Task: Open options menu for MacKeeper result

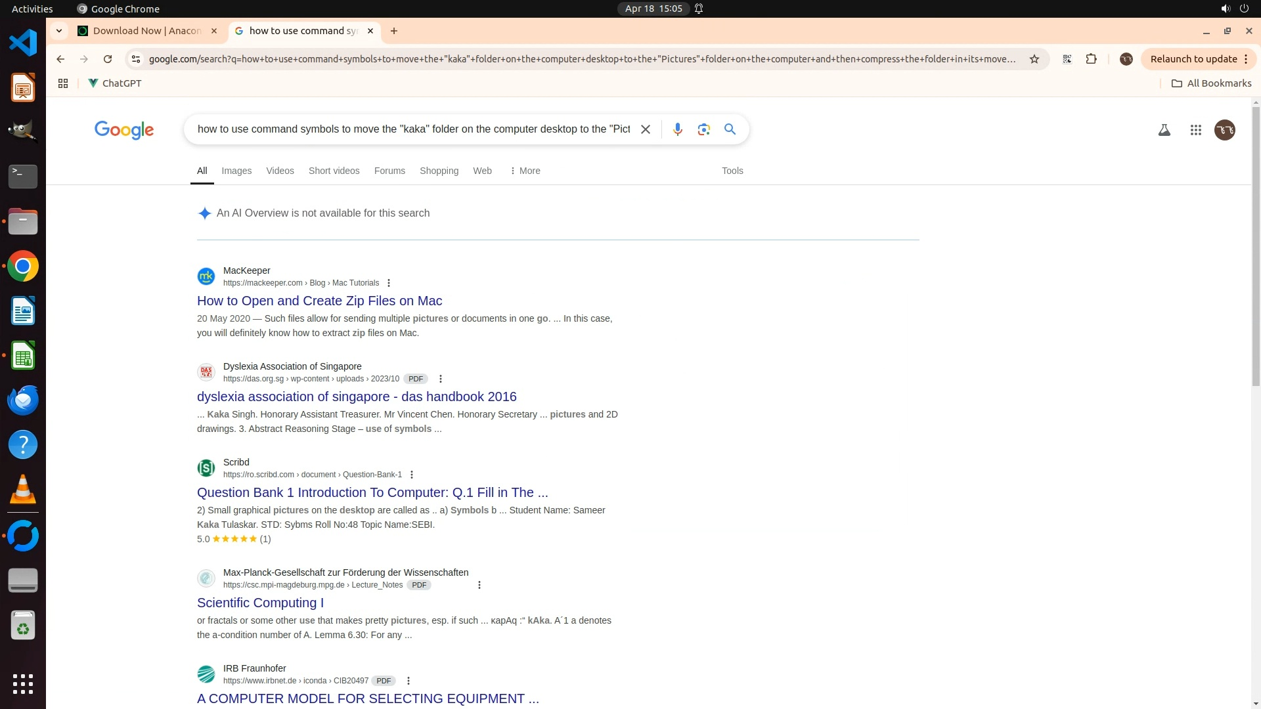Action: point(389,283)
